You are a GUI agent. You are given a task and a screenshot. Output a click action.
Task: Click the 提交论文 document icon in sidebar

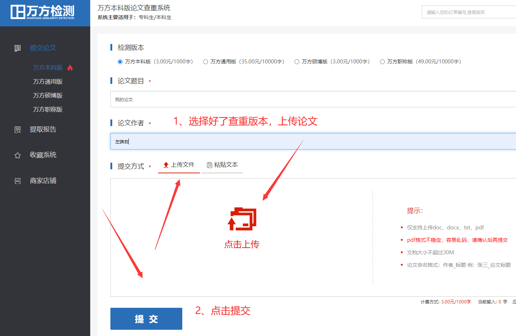point(18,48)
